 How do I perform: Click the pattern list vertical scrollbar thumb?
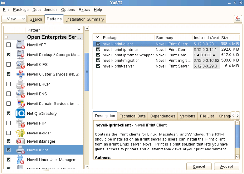pyautogui.click(x=87, y=72)
